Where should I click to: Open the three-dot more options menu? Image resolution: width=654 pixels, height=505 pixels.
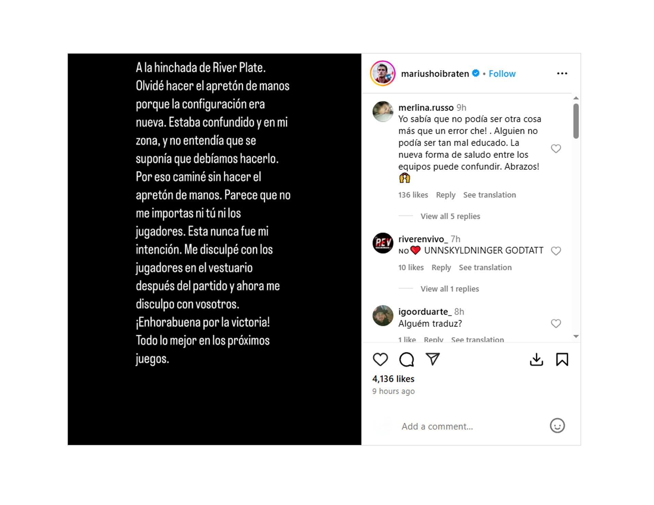[x=562, y=73]
